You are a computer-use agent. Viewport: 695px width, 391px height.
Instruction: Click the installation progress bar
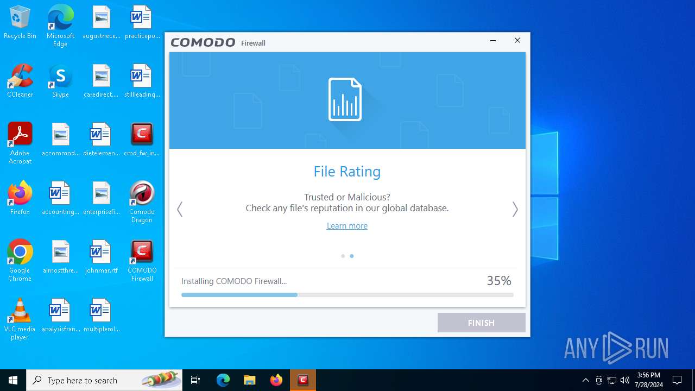347,295
